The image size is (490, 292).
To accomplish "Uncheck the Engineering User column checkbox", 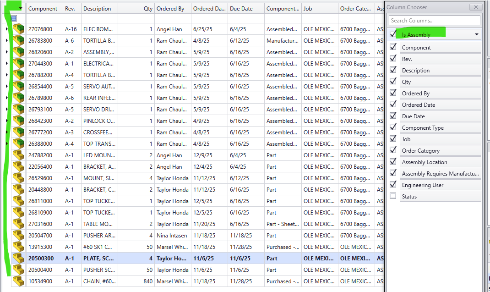I will [x=393, y=185].
